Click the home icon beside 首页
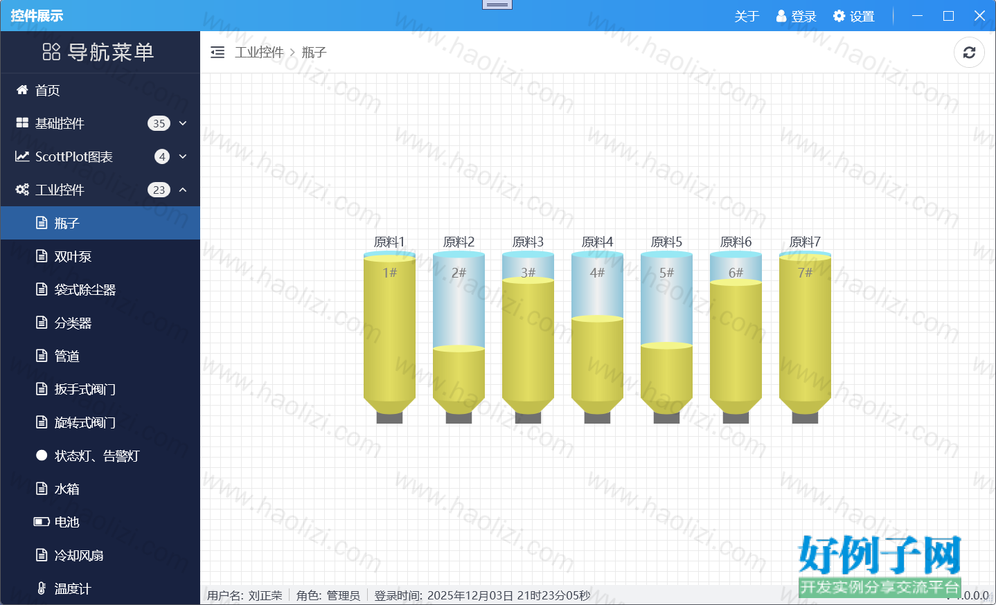Screen dimensions: 996x605 click(x=22, y=90)
